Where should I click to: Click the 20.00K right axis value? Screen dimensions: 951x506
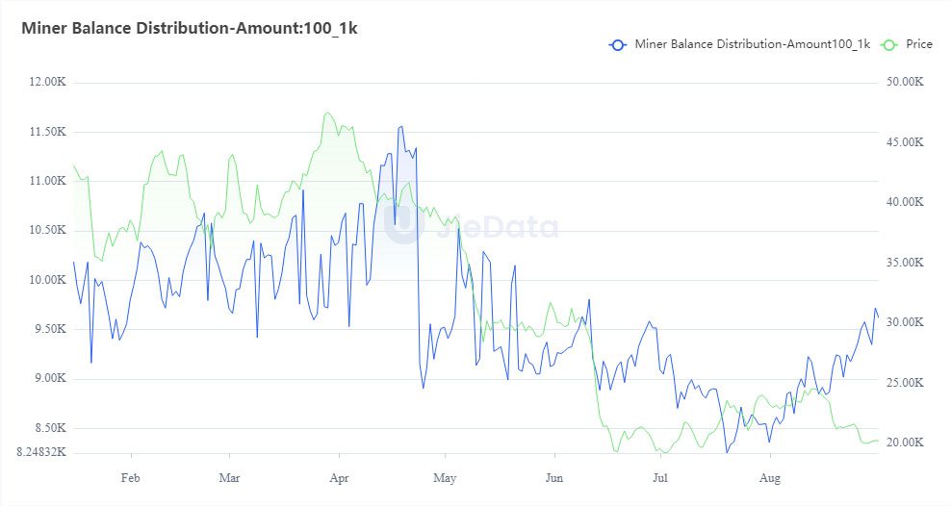pyautogui.click(x=906, y=443)
